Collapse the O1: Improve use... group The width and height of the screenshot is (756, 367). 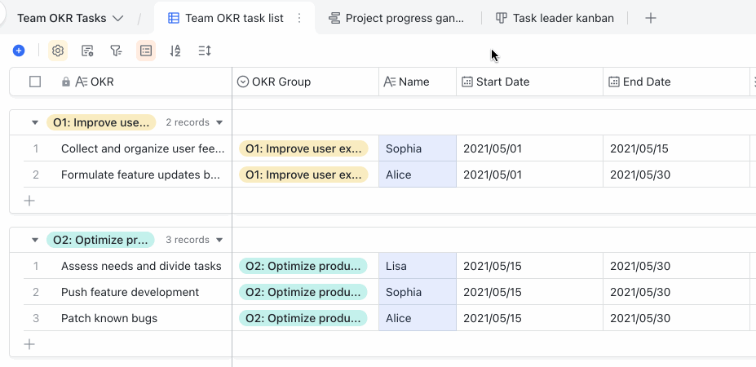[35, 122]
